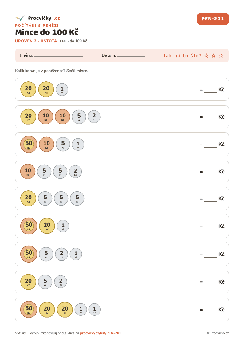Click the answer blank in the last row
The image size is (244, 346).
(x=210, y=311)
